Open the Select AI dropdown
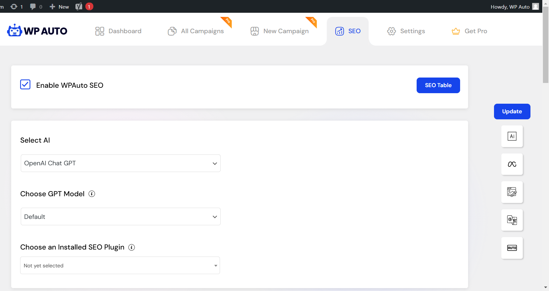Image resolution: width=549 pixels, height=291 pixels. tap(121, 163)
